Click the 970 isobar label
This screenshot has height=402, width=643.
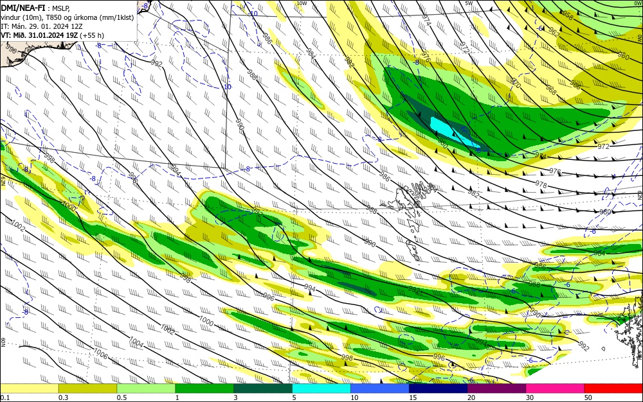pyautogui.click(x=516, y=84)
